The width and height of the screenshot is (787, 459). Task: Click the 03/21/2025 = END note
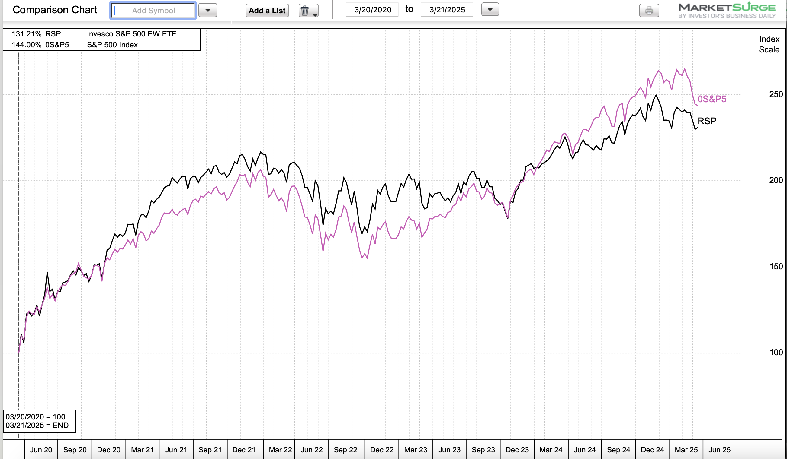pos(37,425)
